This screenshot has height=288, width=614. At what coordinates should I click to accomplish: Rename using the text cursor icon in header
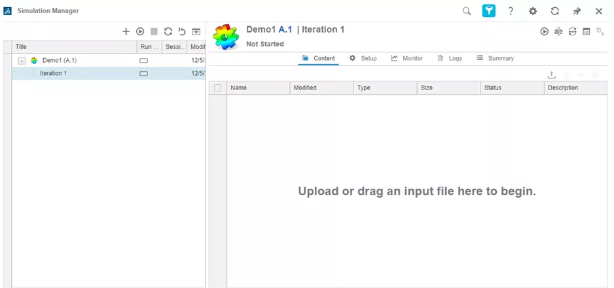coord(558,31)
